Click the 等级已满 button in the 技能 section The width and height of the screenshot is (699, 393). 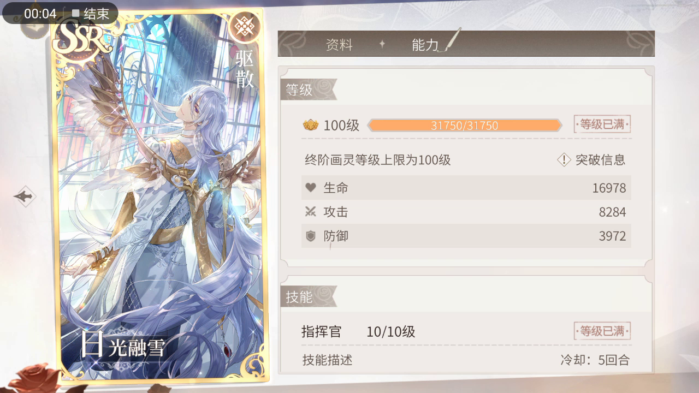[x=602, y=331]
